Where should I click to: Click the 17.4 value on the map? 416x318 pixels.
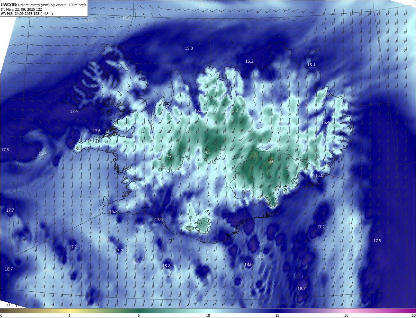[74, 111]
